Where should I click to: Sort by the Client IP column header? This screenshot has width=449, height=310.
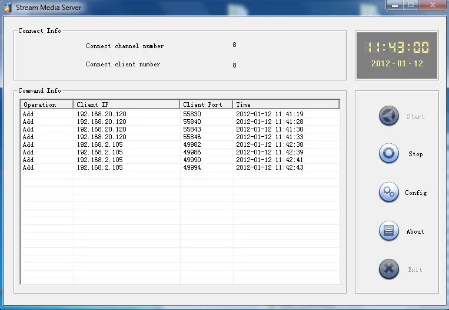(127, 105)
